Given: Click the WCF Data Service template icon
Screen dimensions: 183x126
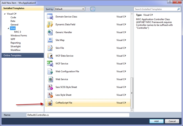Looking at the screenshot, I should tap(50, 56).
